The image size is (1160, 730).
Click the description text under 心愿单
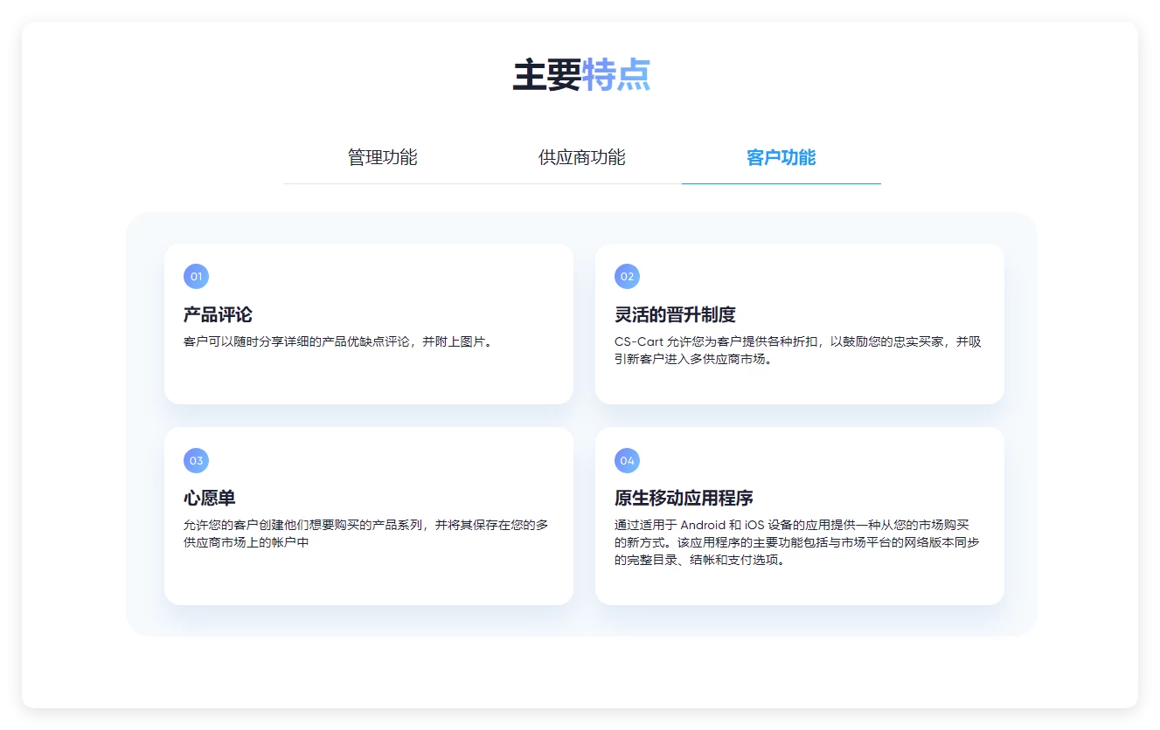pyautogui.click(x=365, y=534)
